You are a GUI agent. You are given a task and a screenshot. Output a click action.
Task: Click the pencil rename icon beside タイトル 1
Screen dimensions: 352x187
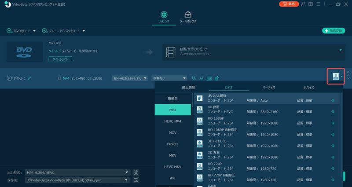pyautogui.click(x=29, y=78)
